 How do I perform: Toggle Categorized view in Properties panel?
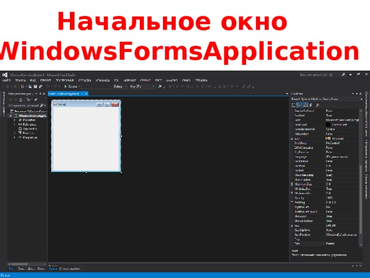pos(293,105)
